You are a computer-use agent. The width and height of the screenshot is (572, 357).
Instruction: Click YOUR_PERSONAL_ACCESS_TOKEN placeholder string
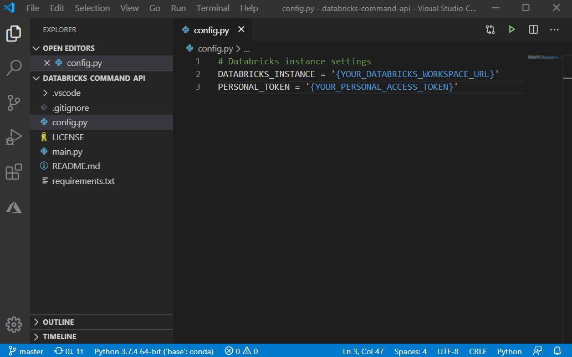381,87
